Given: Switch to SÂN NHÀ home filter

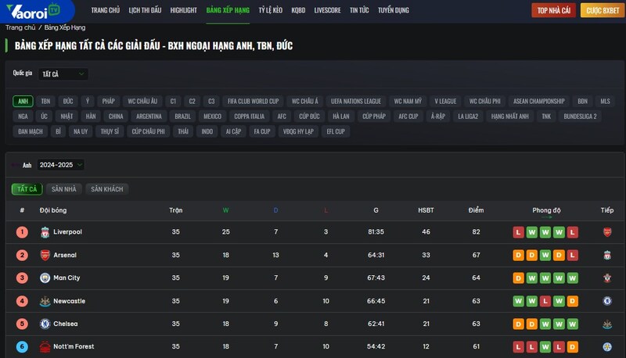Looking at the screenshot, I should (64, 189).
